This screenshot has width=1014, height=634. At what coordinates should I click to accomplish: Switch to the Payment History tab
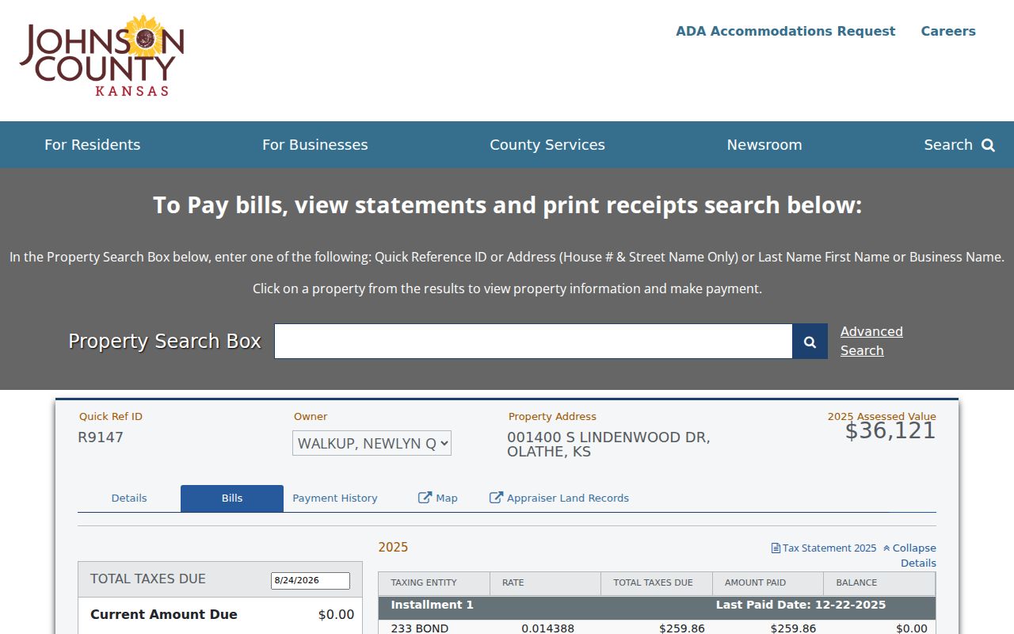click(x=335, y=498)
